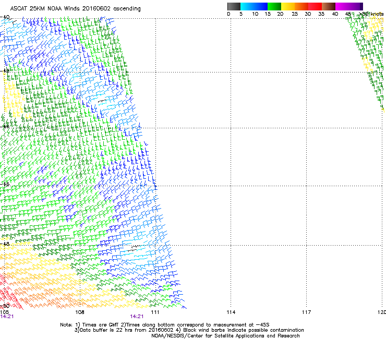Click the legend label '20' under the color bar
386x339 pixels.
280,14
